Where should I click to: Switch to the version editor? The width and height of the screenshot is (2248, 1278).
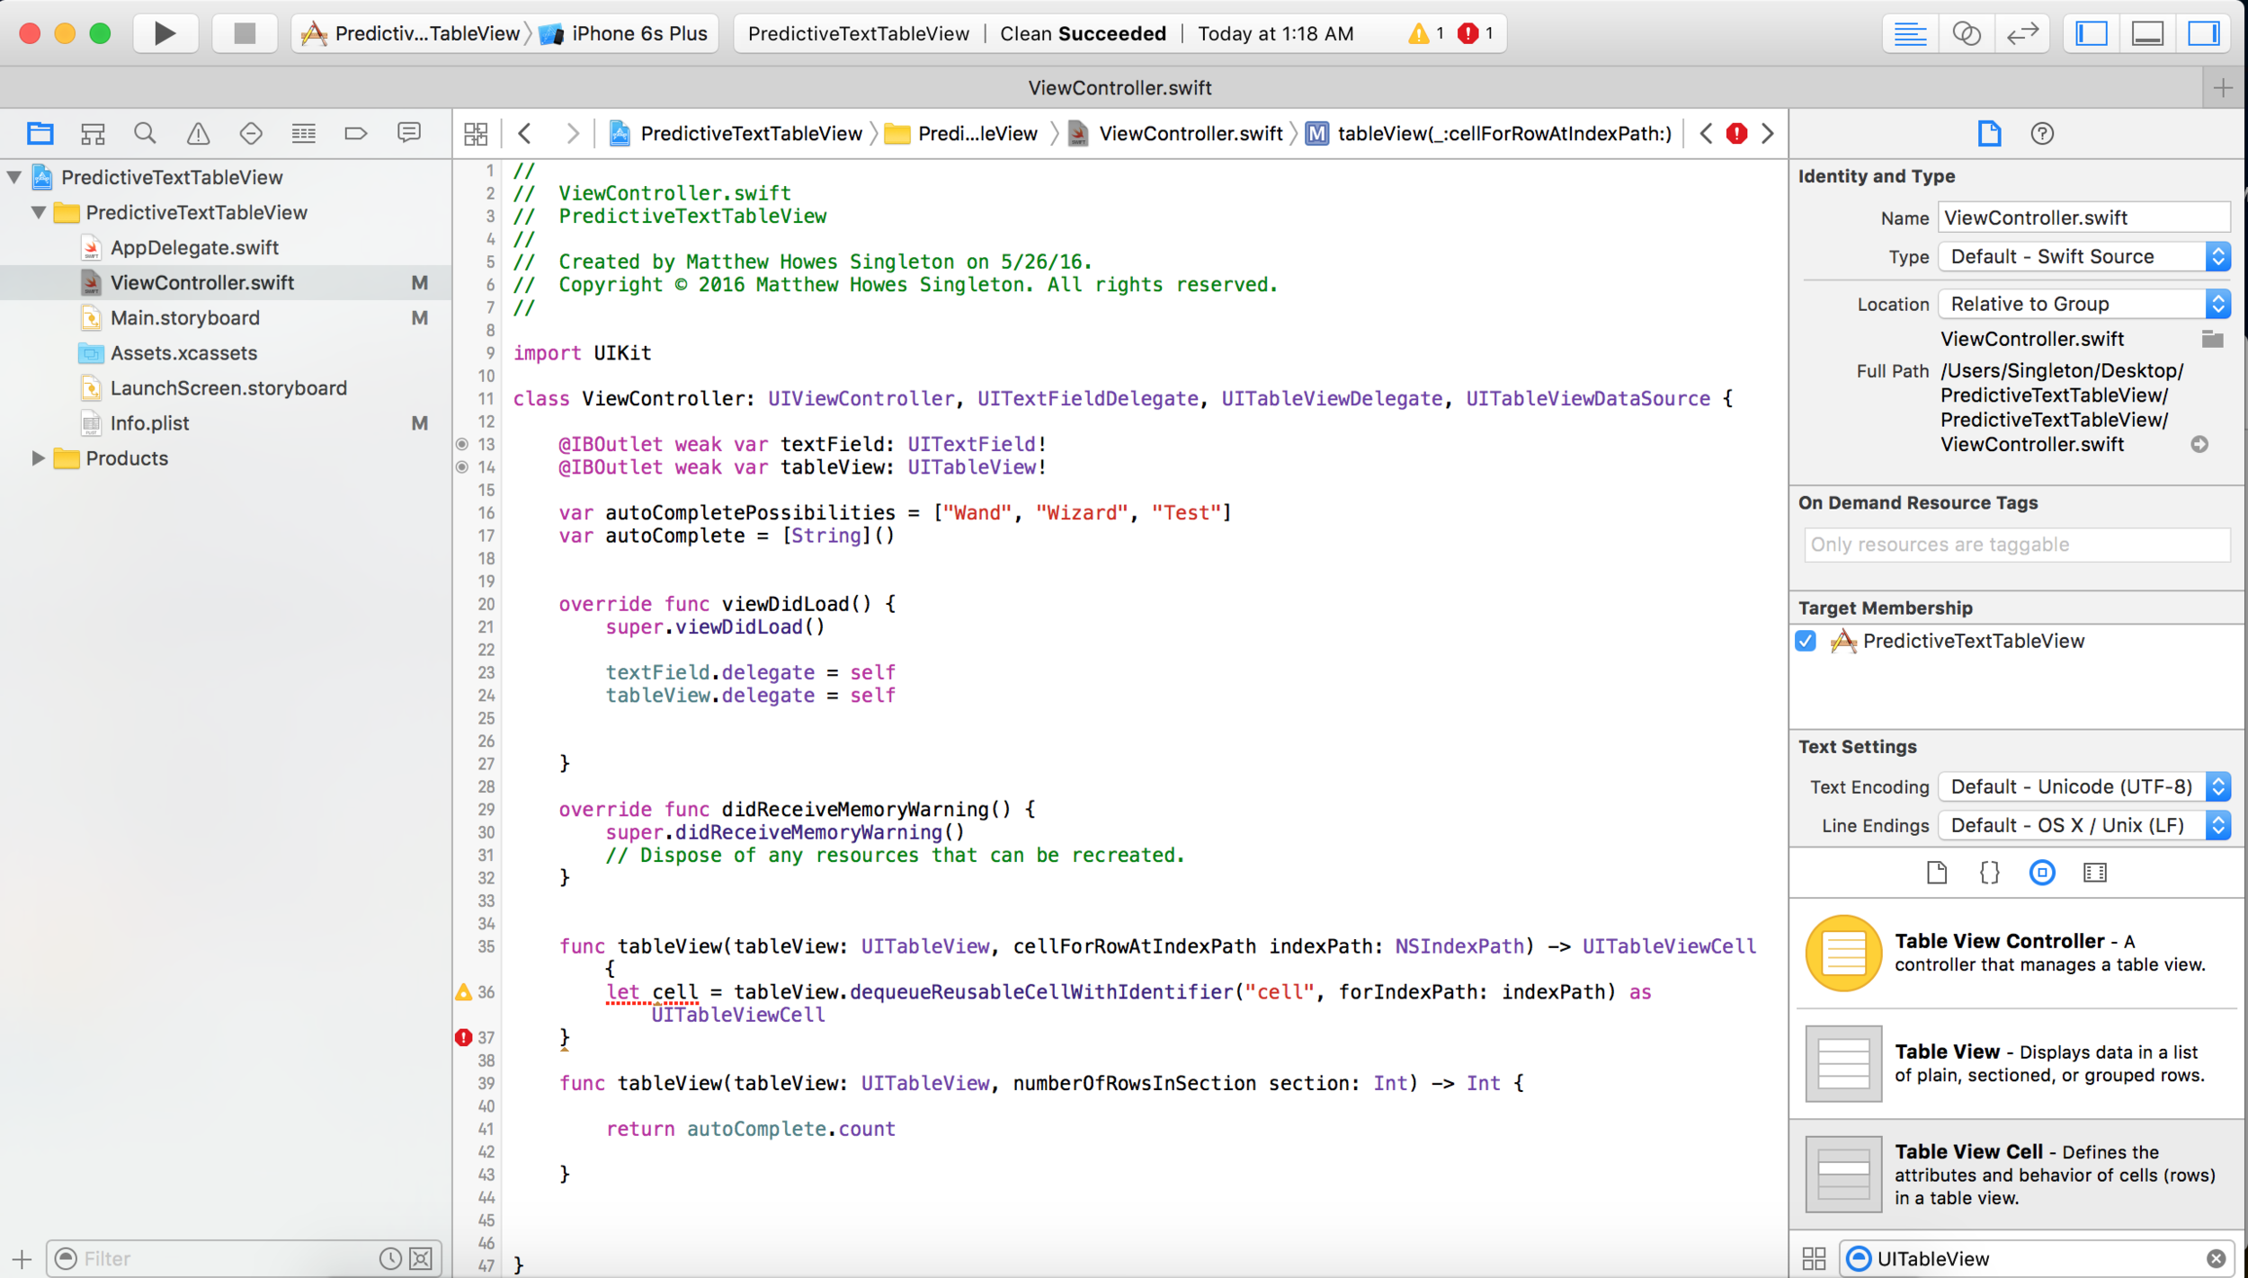tap(2022, 33)
